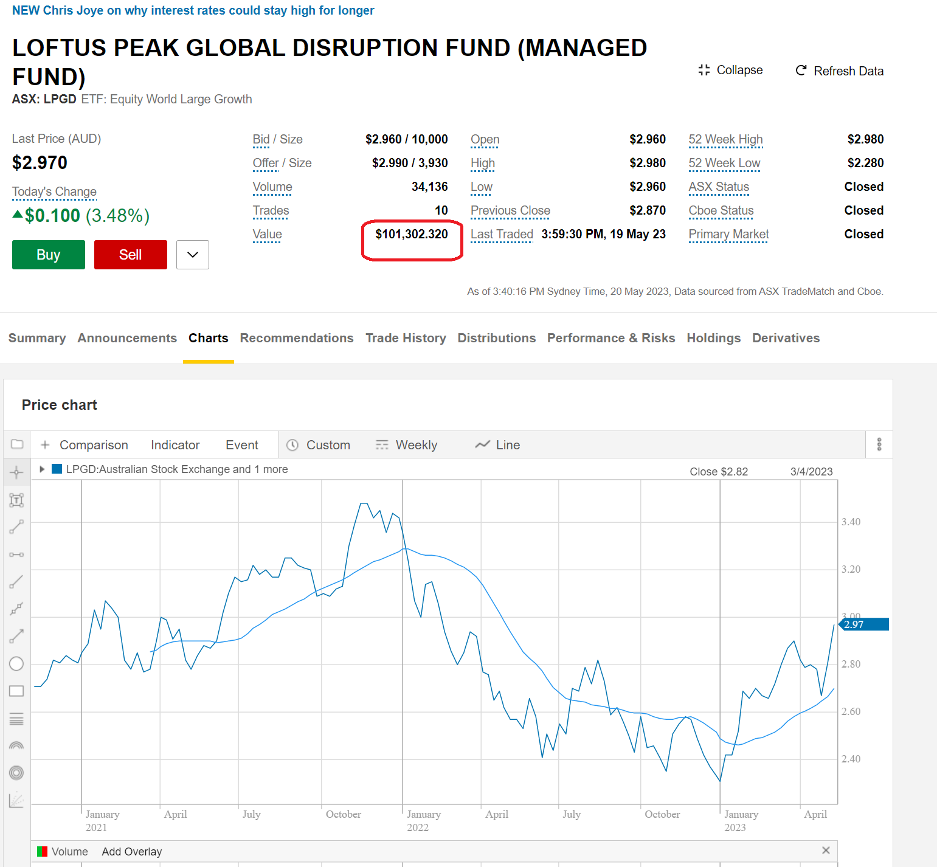The width and height of the screenshot is (937, 867).
Task: Click the blue LPGD series color swatch
Action: [x=57, y=469]
